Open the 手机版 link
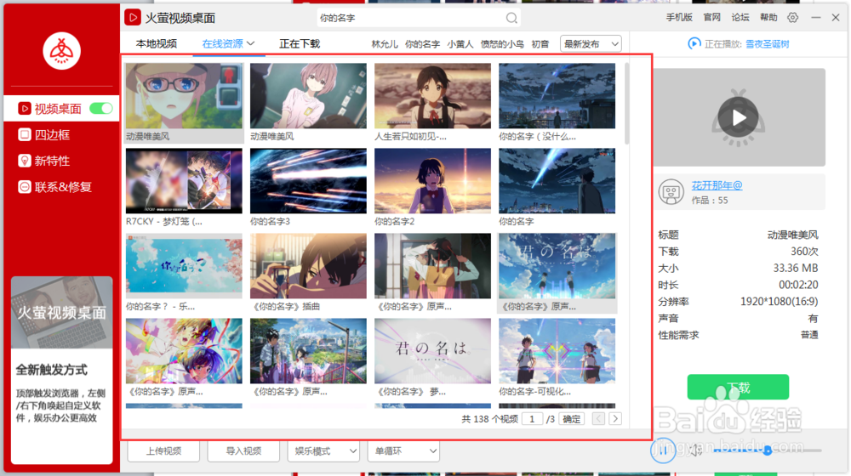 [679, 17]
